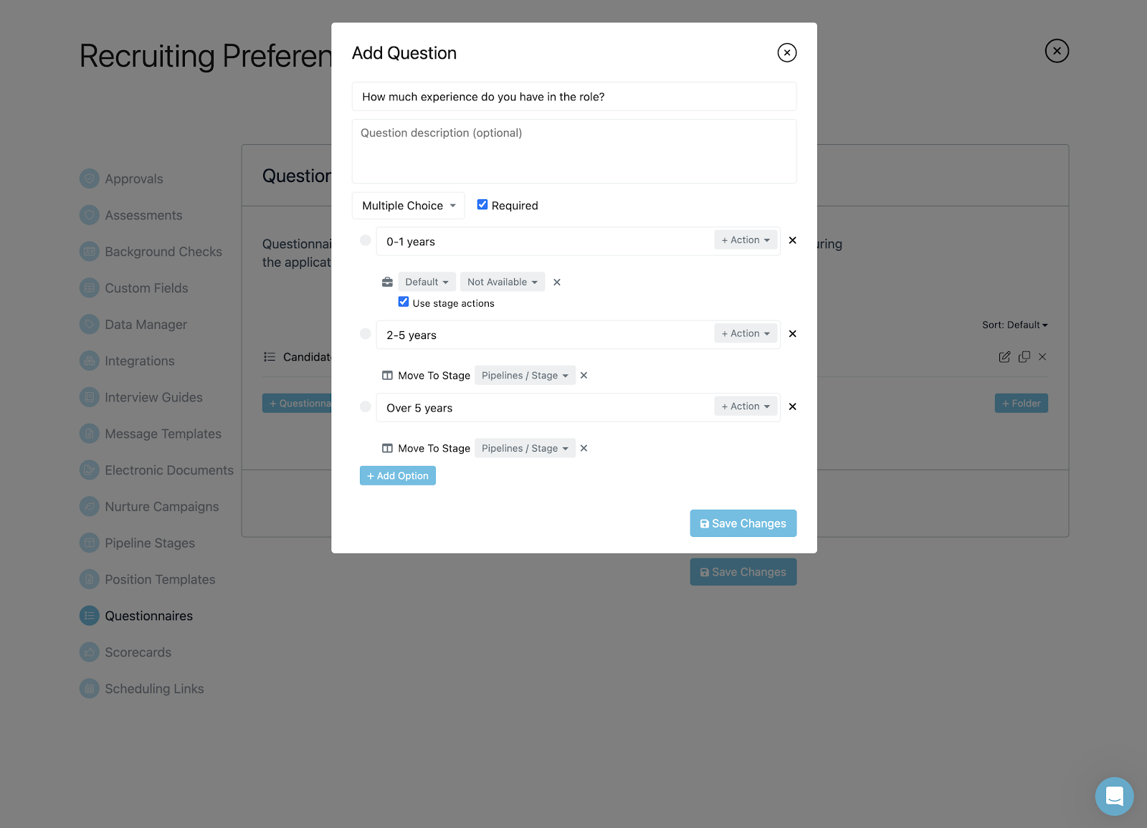Click the Question description optional field

click(x=573, y=151)
